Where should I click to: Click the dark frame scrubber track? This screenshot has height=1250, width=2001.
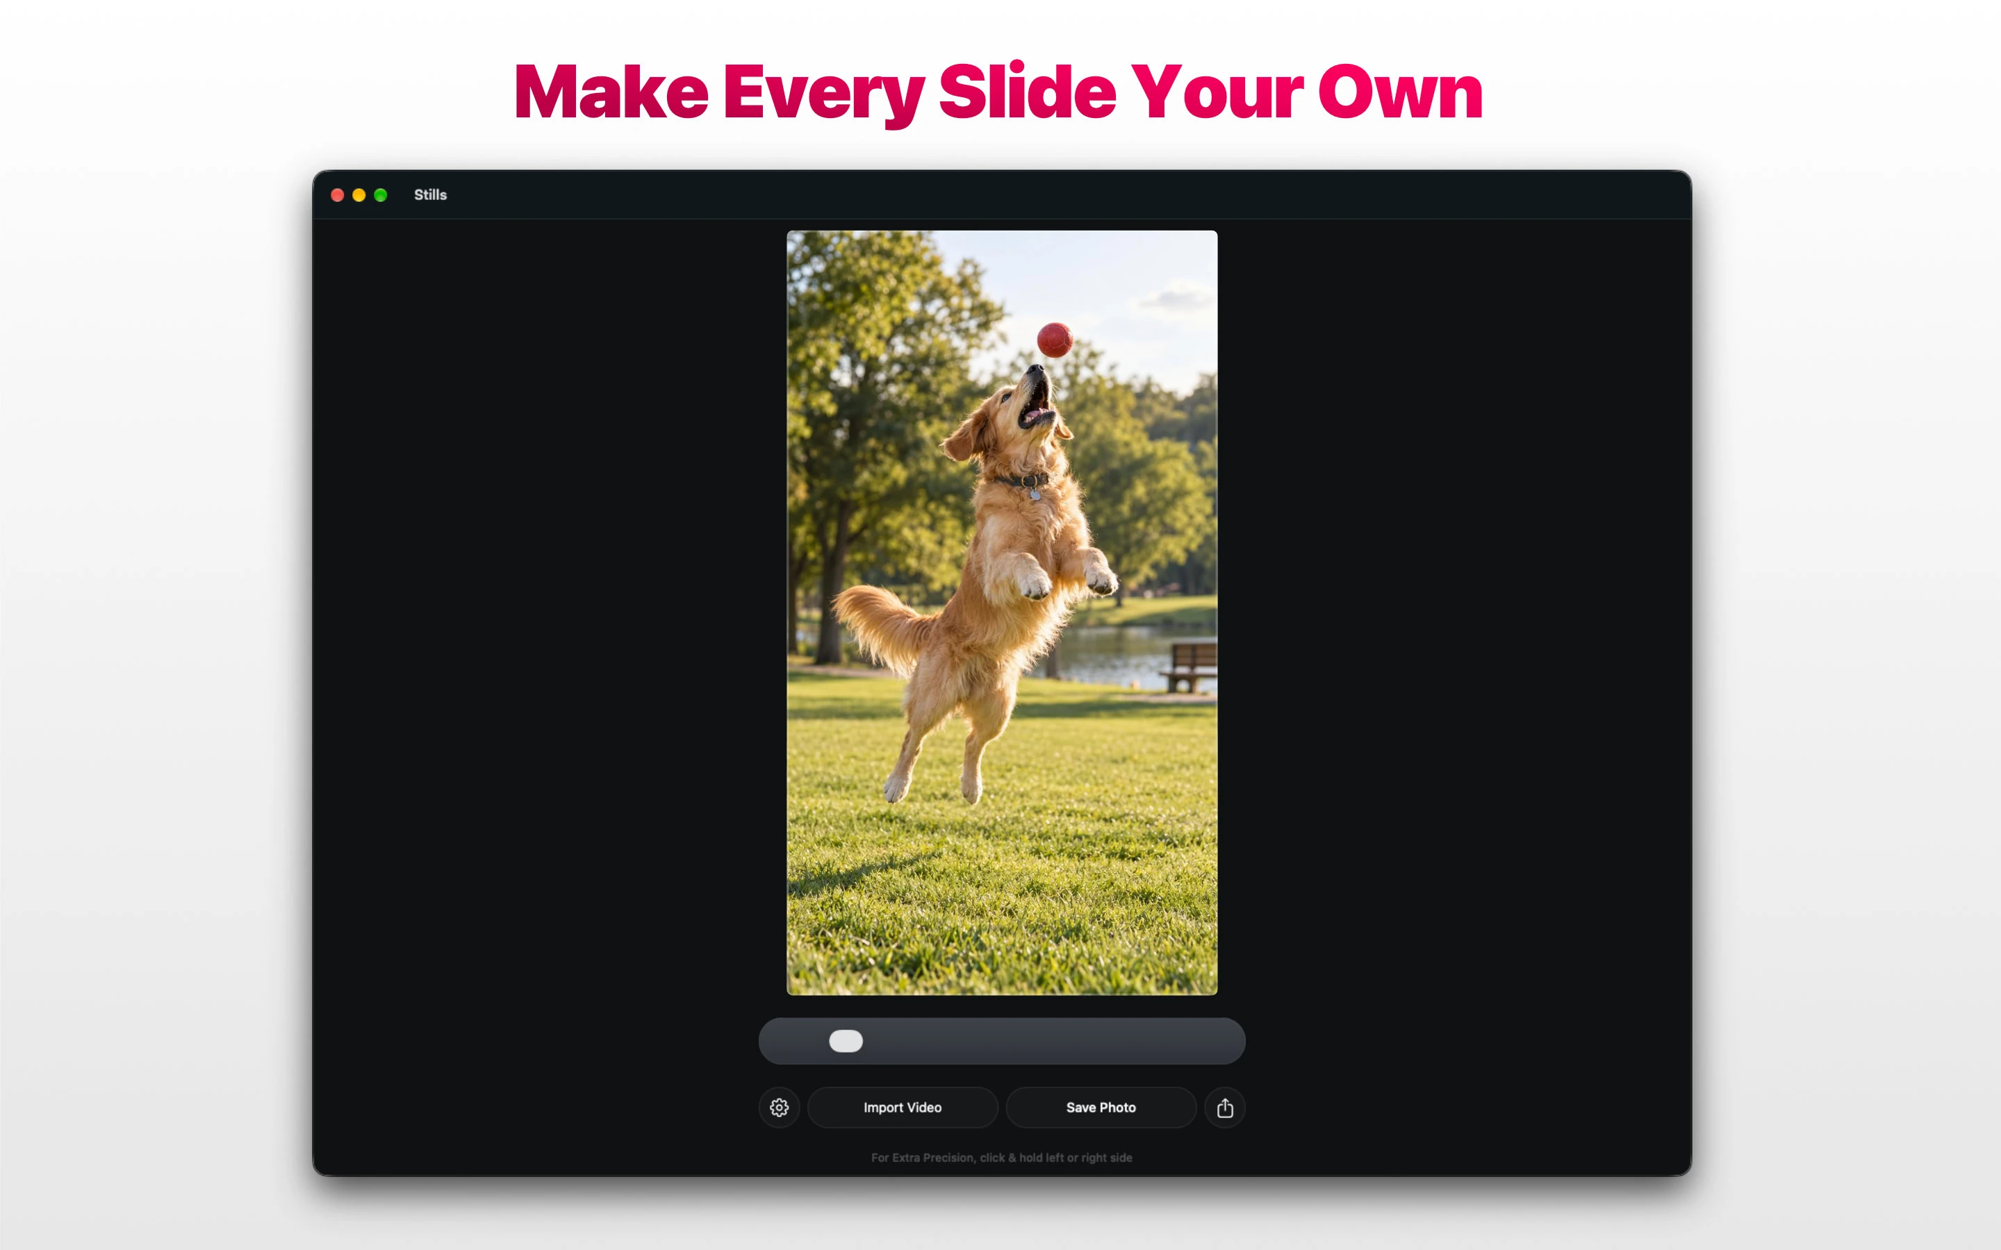click(x=1001, y=1041)
